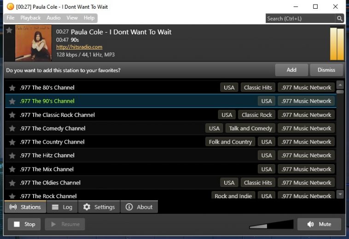Star the .977 The Mix Channel
The width and height of the screenshot is (349, 239).
pos(12,169)
